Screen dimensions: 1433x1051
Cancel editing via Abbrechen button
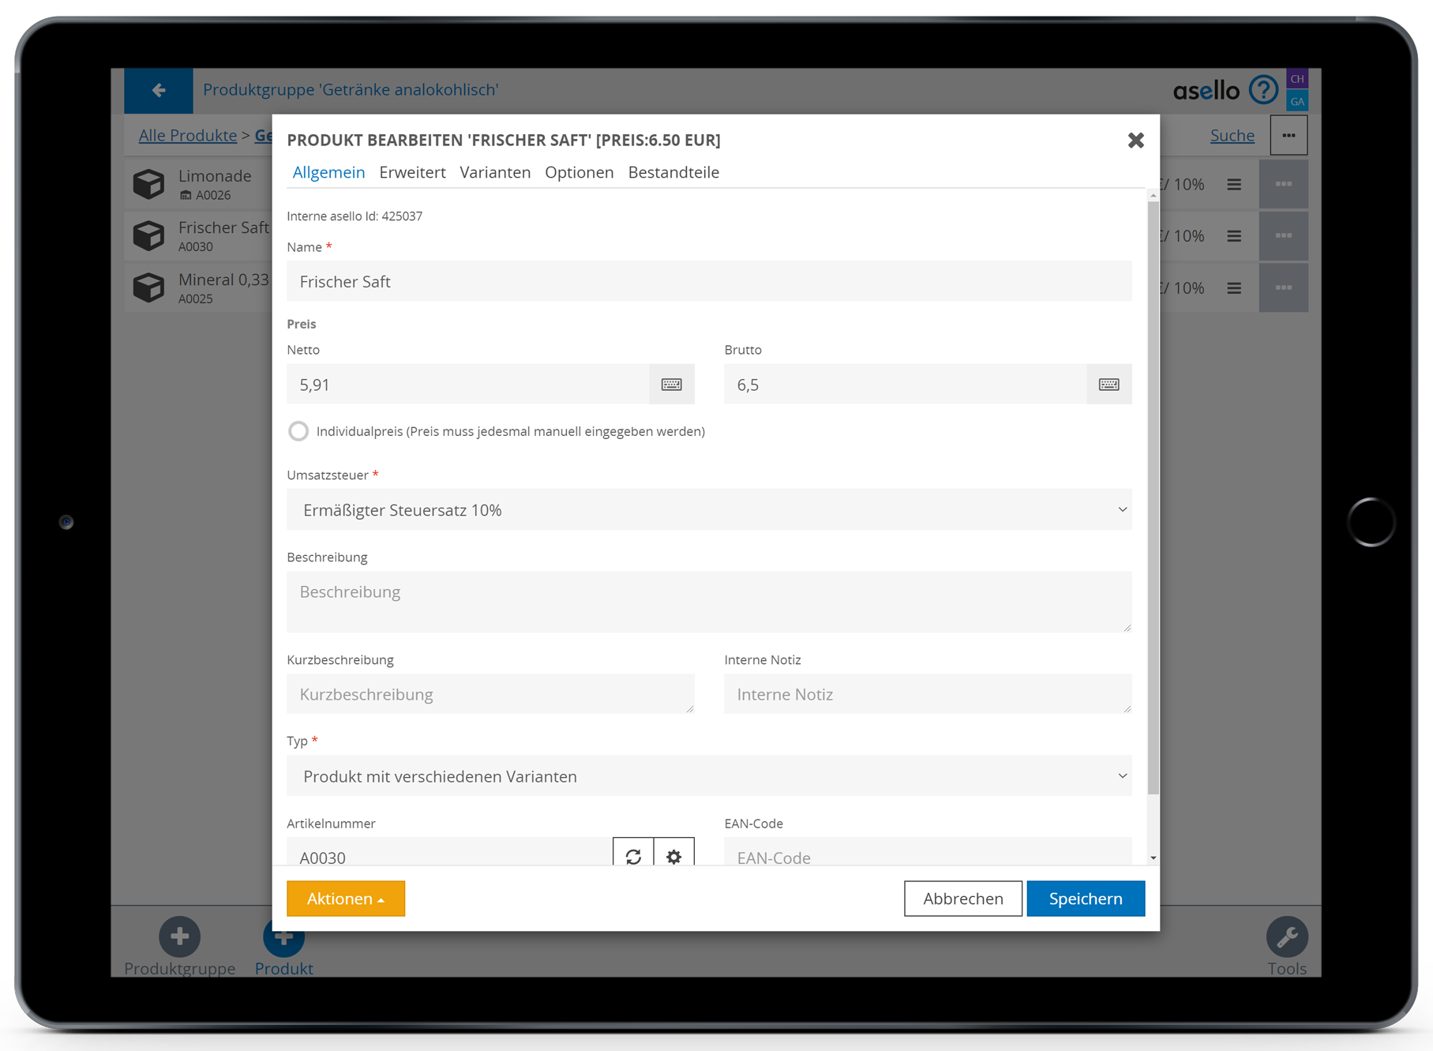click(x=962, y=899)
